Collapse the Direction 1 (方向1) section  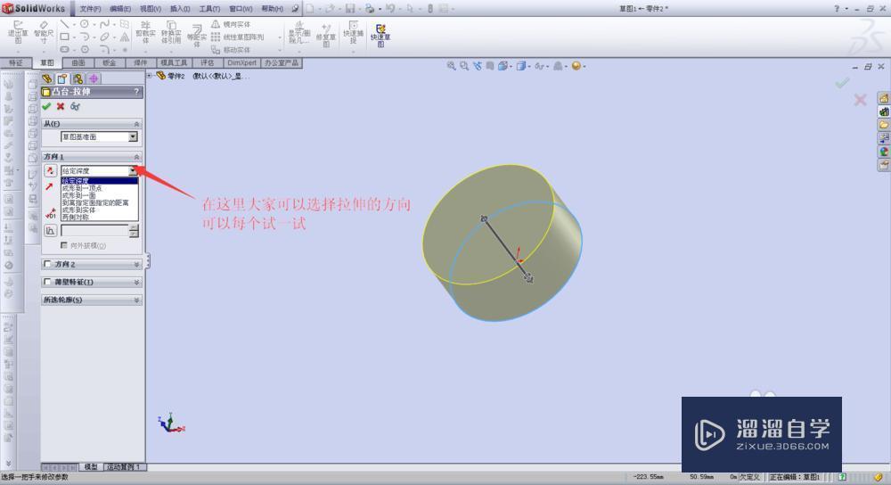tap(136, 156)
